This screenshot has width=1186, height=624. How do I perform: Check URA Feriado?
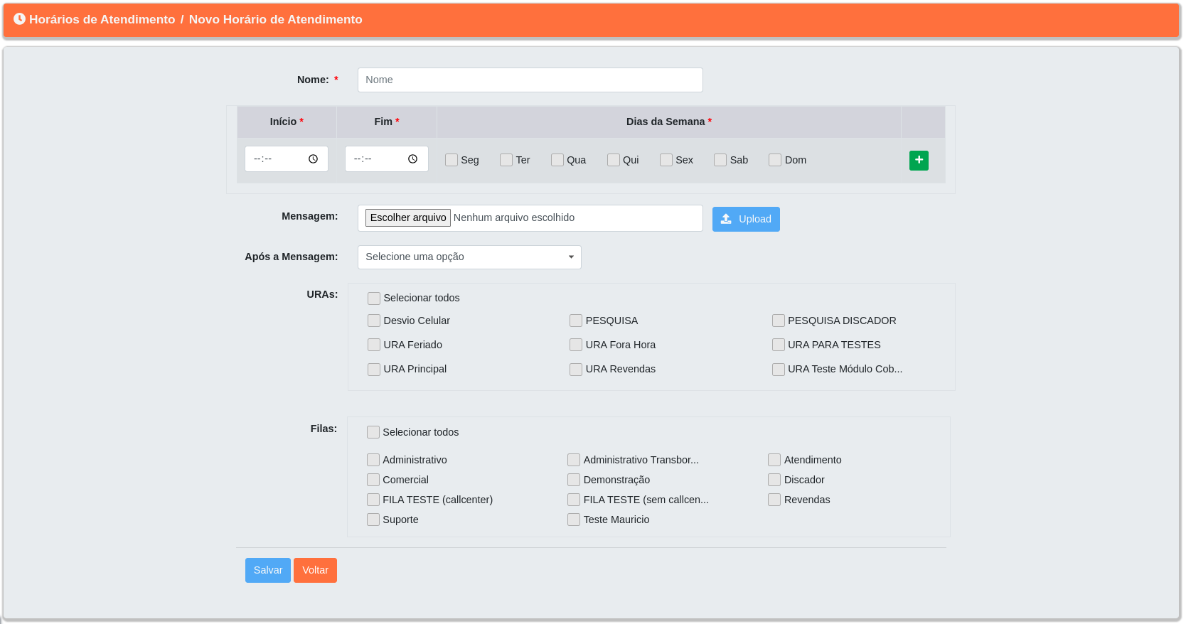point(374,345)
